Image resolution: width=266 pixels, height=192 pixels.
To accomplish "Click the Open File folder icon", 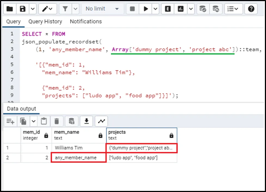I will pyautogui.click(x=10, y=9).
